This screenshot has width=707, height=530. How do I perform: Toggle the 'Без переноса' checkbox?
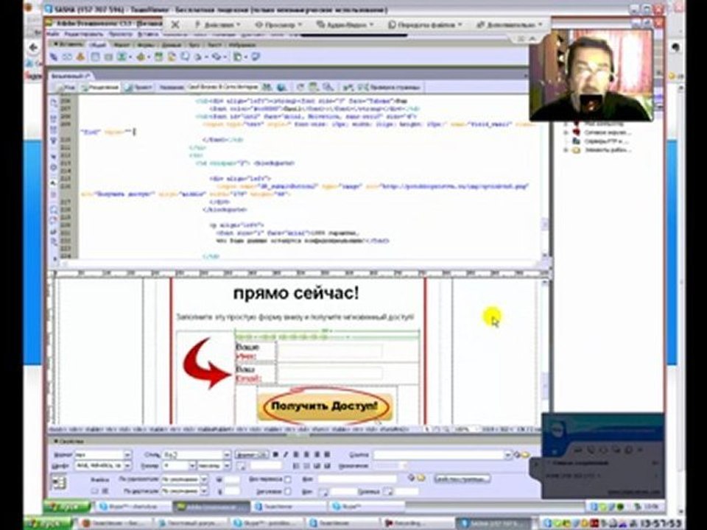pyautogui.click(x=288, y=479)
